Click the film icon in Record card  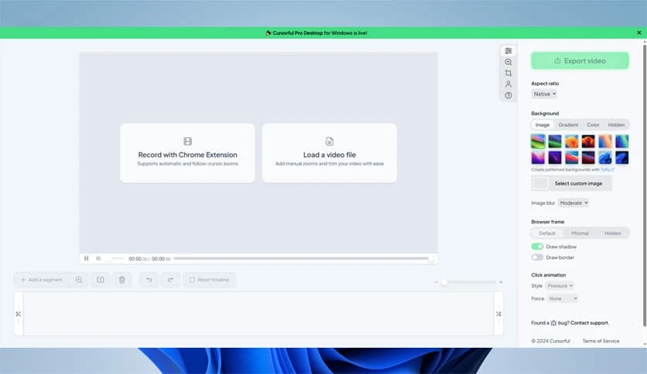coord(188,141)
